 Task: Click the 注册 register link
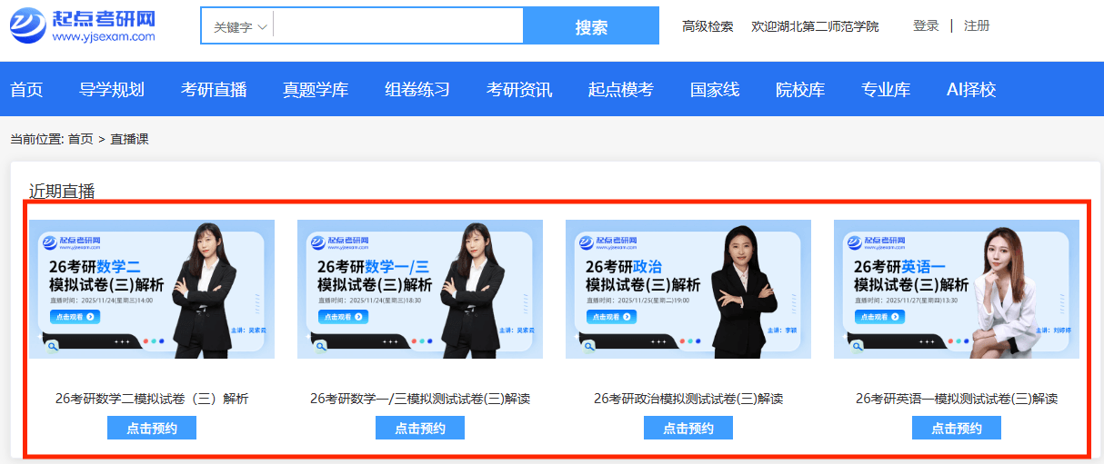click(x=977, y=25)
